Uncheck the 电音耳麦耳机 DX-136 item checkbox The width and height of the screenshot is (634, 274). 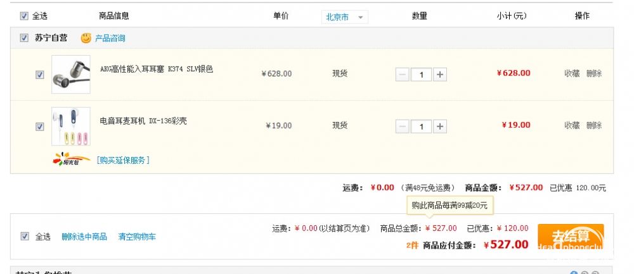(39, 127)
